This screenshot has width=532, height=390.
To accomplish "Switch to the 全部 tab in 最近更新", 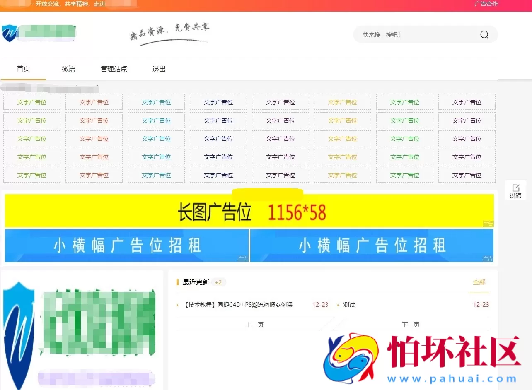I will (479, 282).
